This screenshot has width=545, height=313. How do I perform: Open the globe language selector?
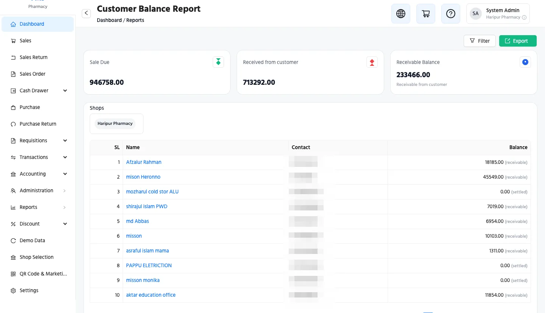(x=401, y=14)
